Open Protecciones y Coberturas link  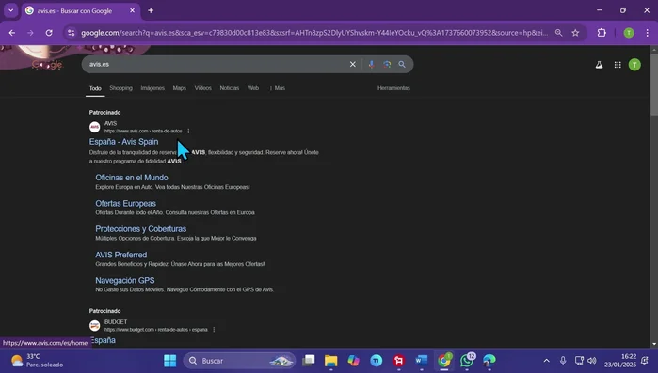point(140,229)
